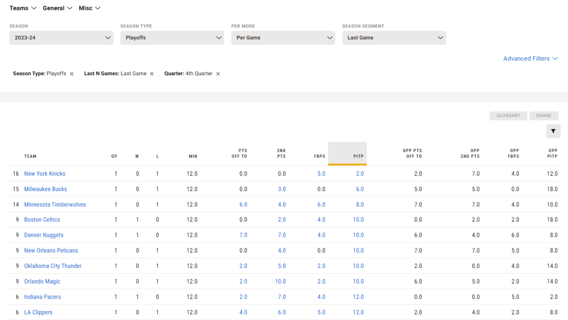The height and width of the screenshot is (320, 568).
Task: Sort by OPP FBPS column header
Action: 514,153
